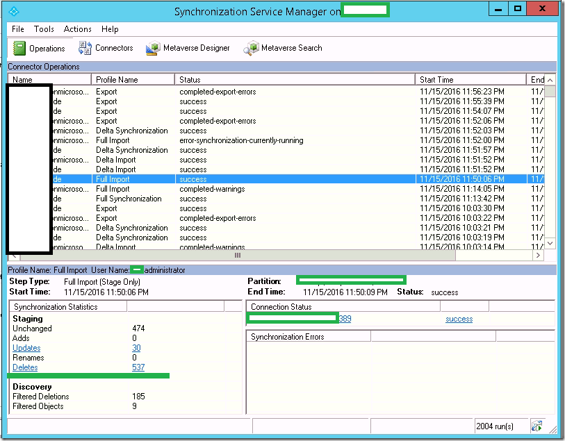This screenshot has width=565, height=441.
Task: Click the Synchronization Statistics column header
Action: (68, 307)
